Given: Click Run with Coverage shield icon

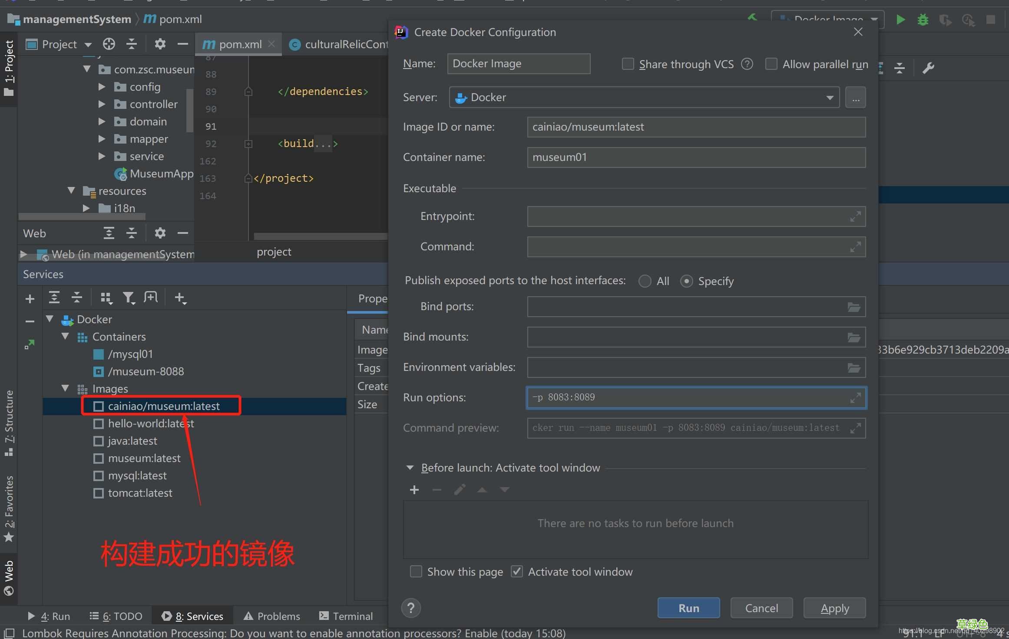Looking at the screenshot, I should point(945,20).
